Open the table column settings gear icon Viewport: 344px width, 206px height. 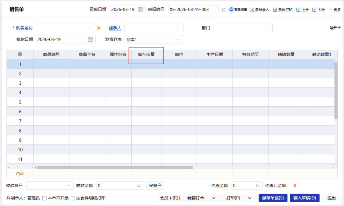[x=20, y=54]
